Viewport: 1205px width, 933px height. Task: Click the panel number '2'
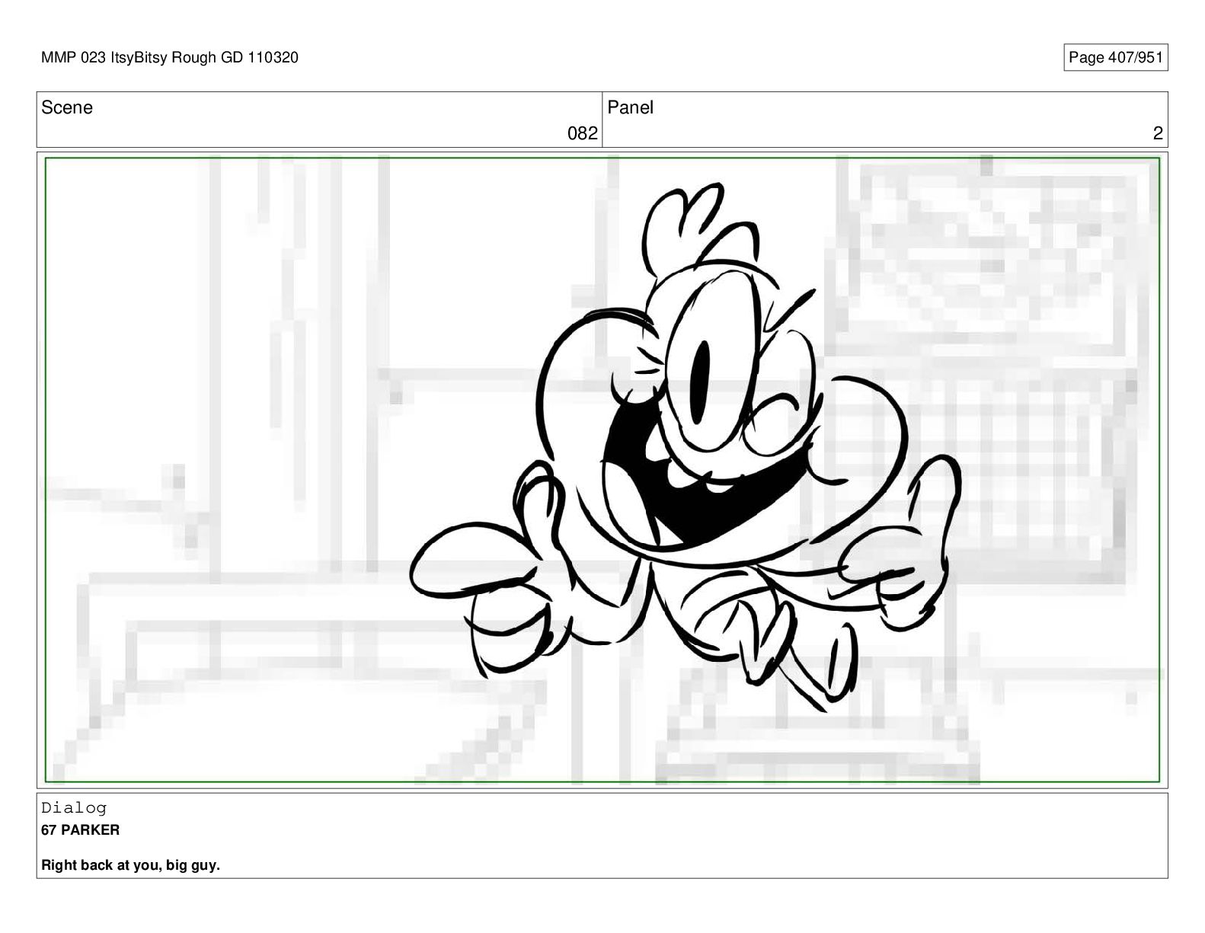1158,133
